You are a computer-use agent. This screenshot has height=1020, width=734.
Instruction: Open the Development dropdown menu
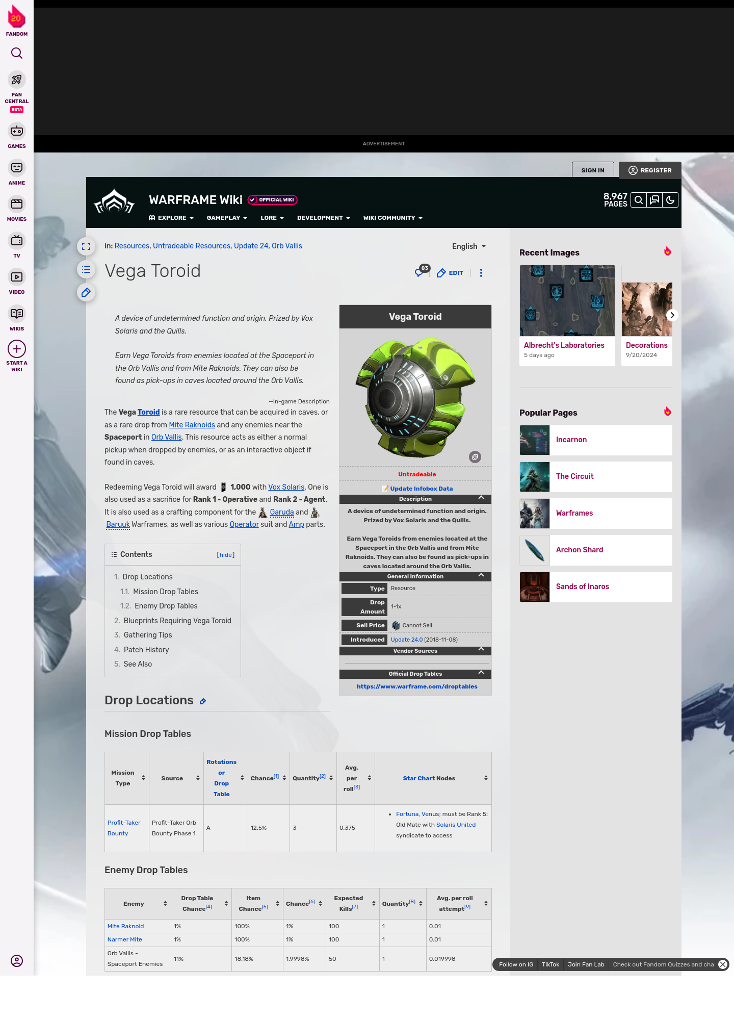pos(324,218)
